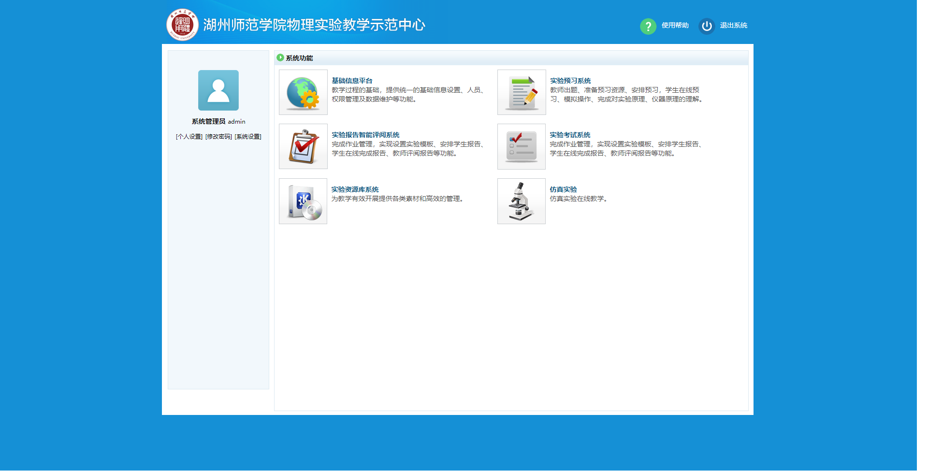Open the 实验资源库系统 title link
Viewport: 928px width, 471px height.
point(355,189)
